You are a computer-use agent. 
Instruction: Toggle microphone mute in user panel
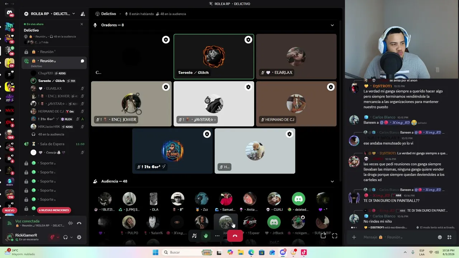(52, 237)
